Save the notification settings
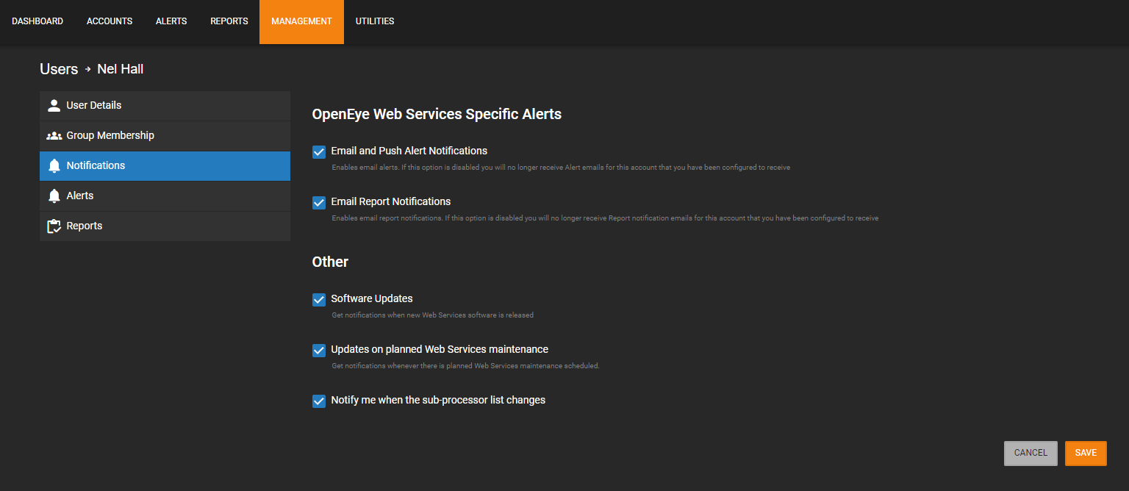Screen dimensions: 1129x491 pos(1086,453)
